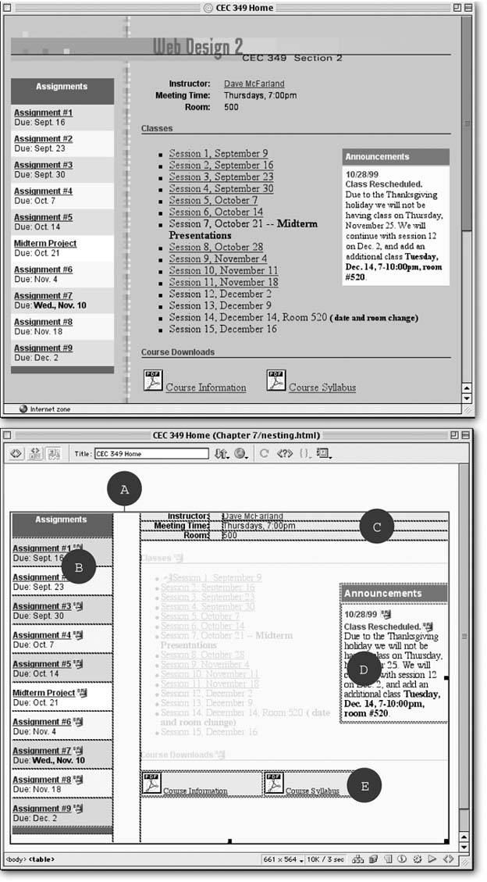
Task: Click Course Syllabus PDF icon in Dreamweaver window
Action: click(x=274, y=783)
